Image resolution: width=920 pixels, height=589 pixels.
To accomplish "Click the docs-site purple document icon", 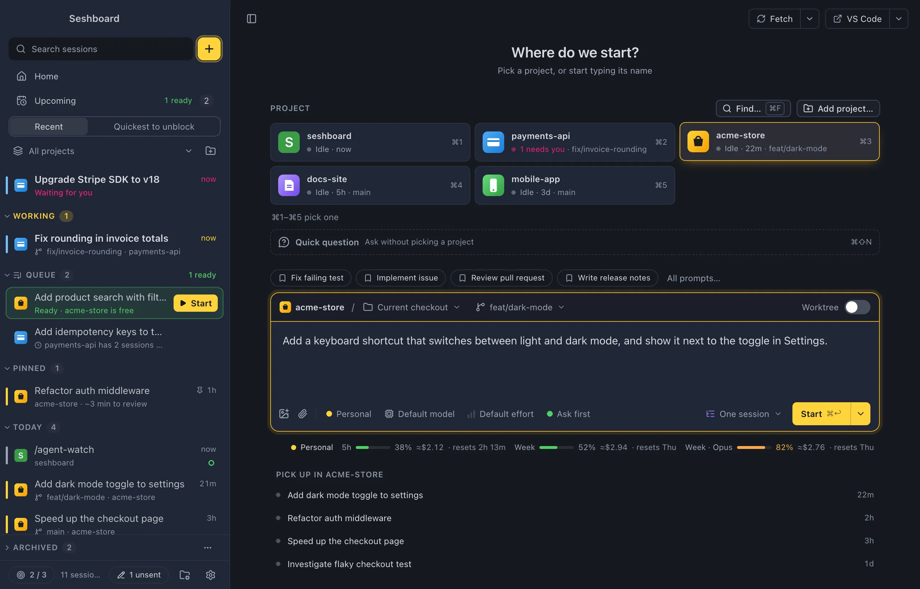I will [x=289, y=185].
